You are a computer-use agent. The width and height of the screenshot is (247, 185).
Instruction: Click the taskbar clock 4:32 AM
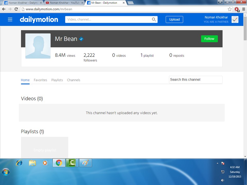pos(235,167)
